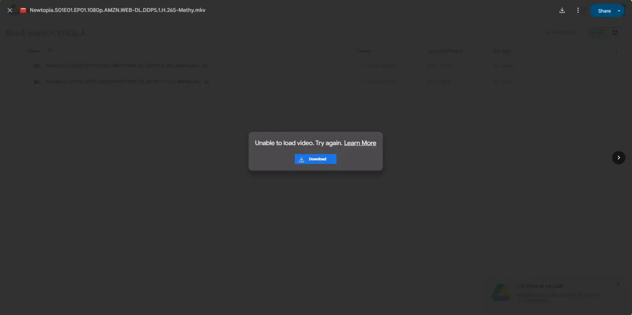Click the blue Download button in dialog
632x315 pixels.
pyautogui.click(x=316, y=159)
